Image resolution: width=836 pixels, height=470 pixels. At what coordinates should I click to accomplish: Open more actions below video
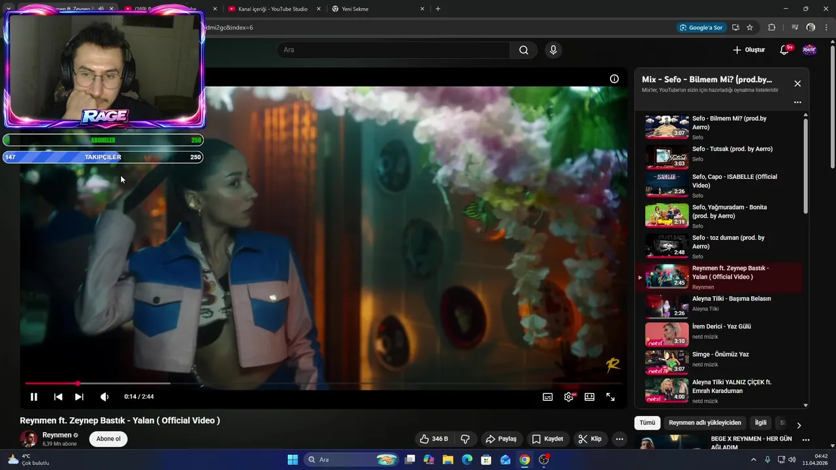click(x=619, y=439)
